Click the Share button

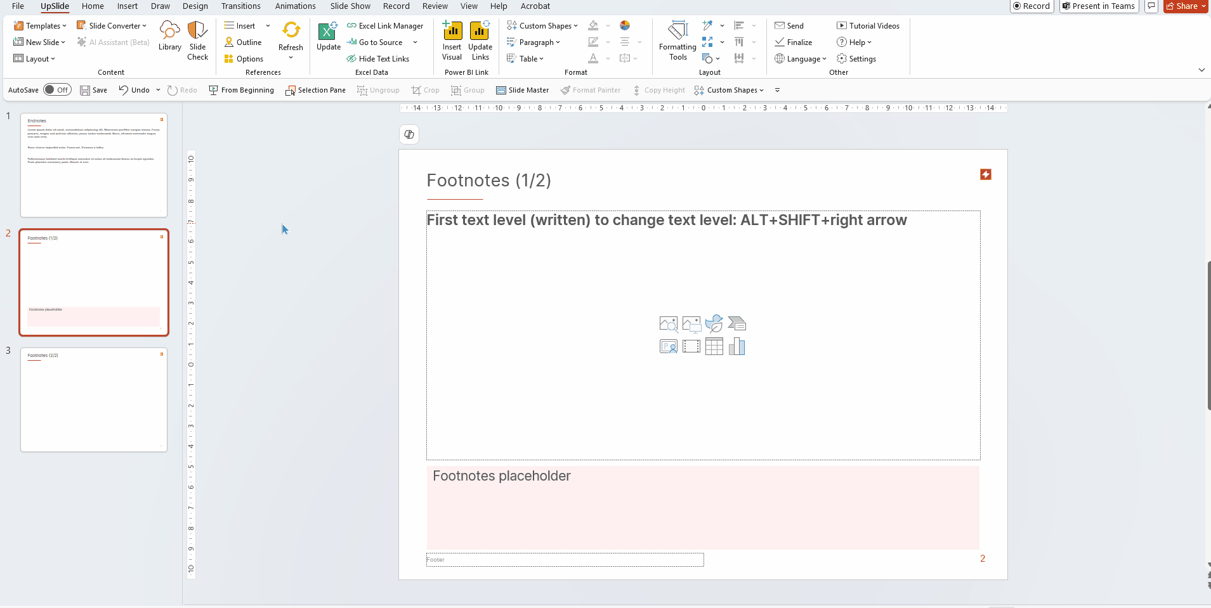pos(1185,6)
